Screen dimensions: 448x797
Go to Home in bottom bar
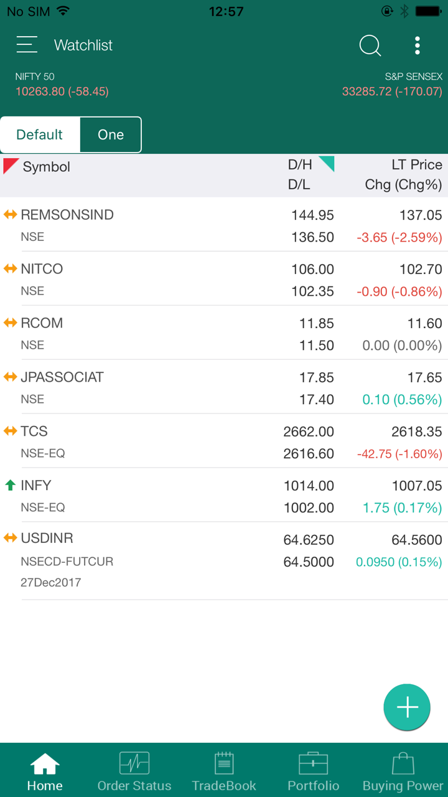click(45, 771)
